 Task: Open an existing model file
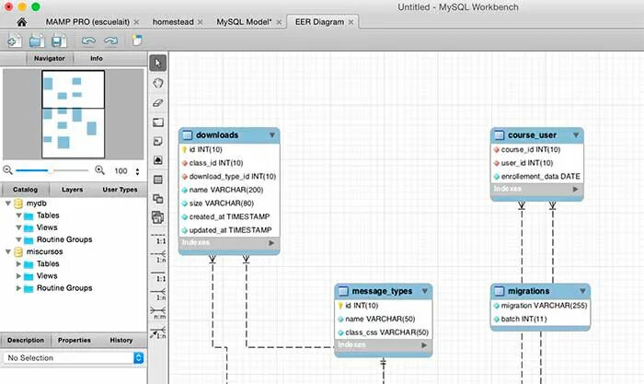(x=37, y=41)
